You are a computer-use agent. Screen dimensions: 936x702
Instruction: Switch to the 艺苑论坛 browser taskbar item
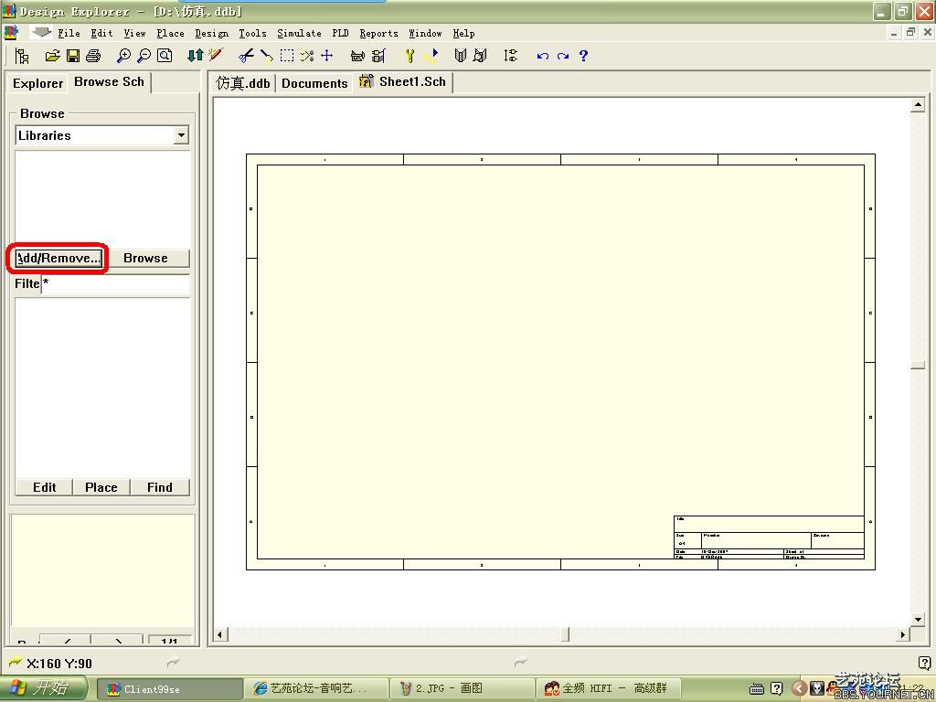click(x=316, y=689)
